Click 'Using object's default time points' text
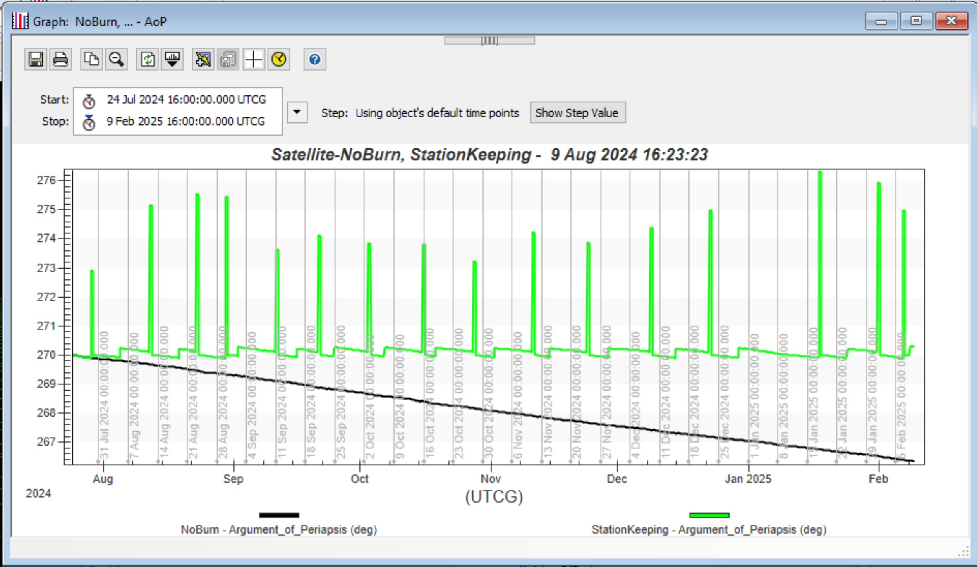 (x=437, y=113)
